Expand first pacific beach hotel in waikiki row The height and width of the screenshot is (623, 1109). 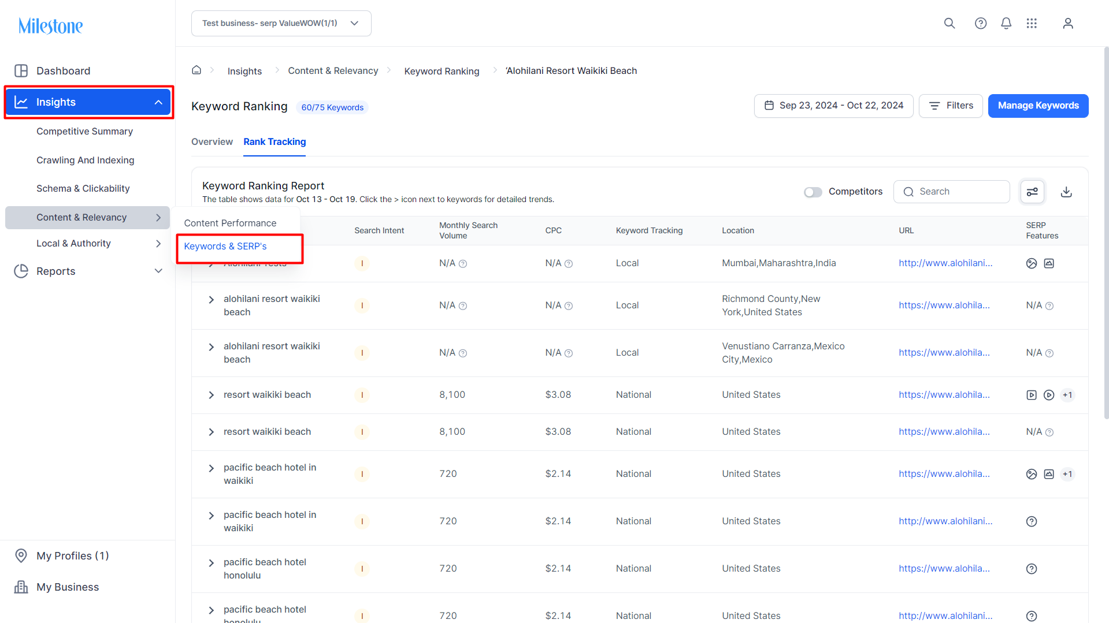tap(212, 468)
